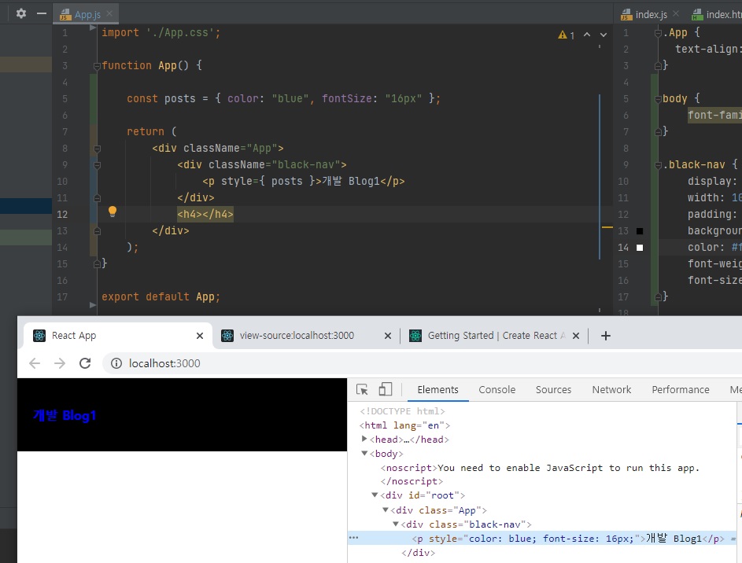This screenshot has height=563, width=742.
Task: Collapse the div id="root" node
Action: (375, 495)
